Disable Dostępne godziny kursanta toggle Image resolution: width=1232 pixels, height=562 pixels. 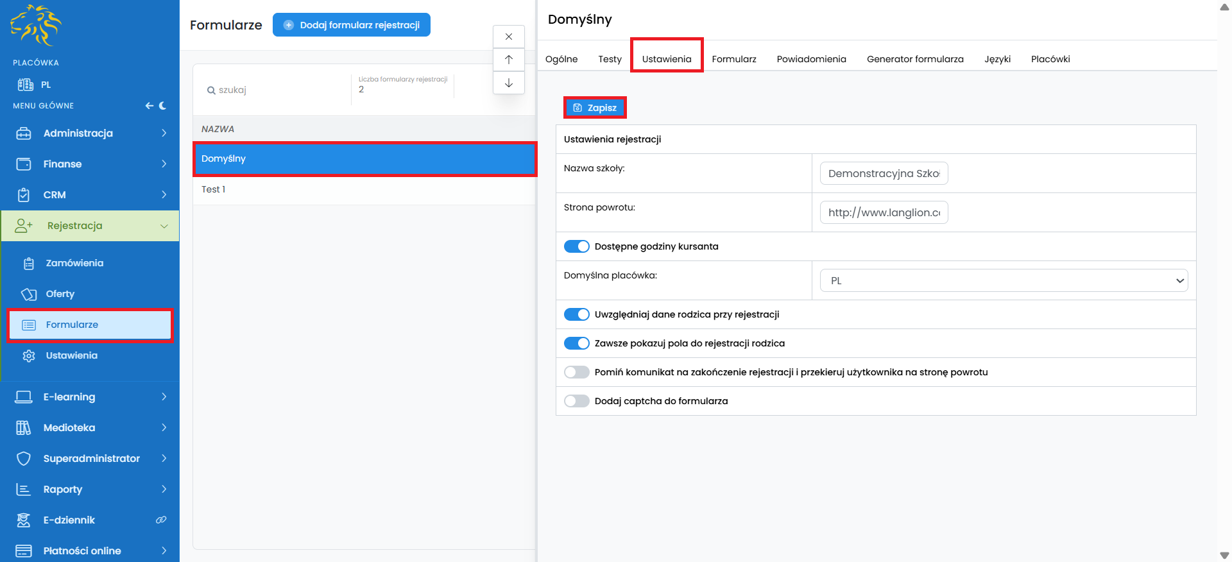(x=576, y=246)
